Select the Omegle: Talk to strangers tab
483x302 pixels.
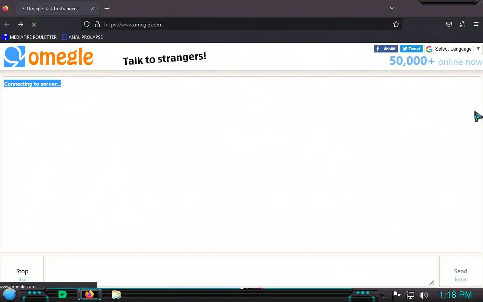coord(57,8)
